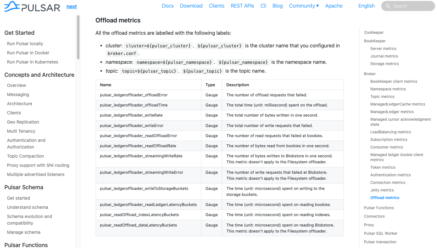Jump to 'Journal metrics' in TOC
Screen dimensions: 437x248
[x=384, y=56]
